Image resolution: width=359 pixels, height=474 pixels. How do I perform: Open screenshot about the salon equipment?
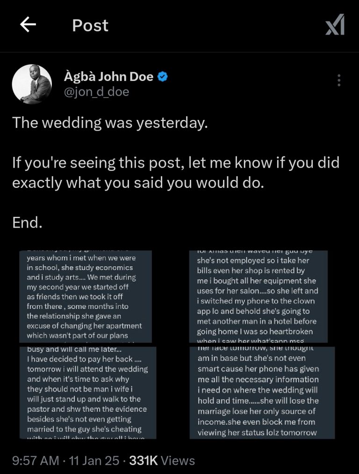(x=259, y=296)
